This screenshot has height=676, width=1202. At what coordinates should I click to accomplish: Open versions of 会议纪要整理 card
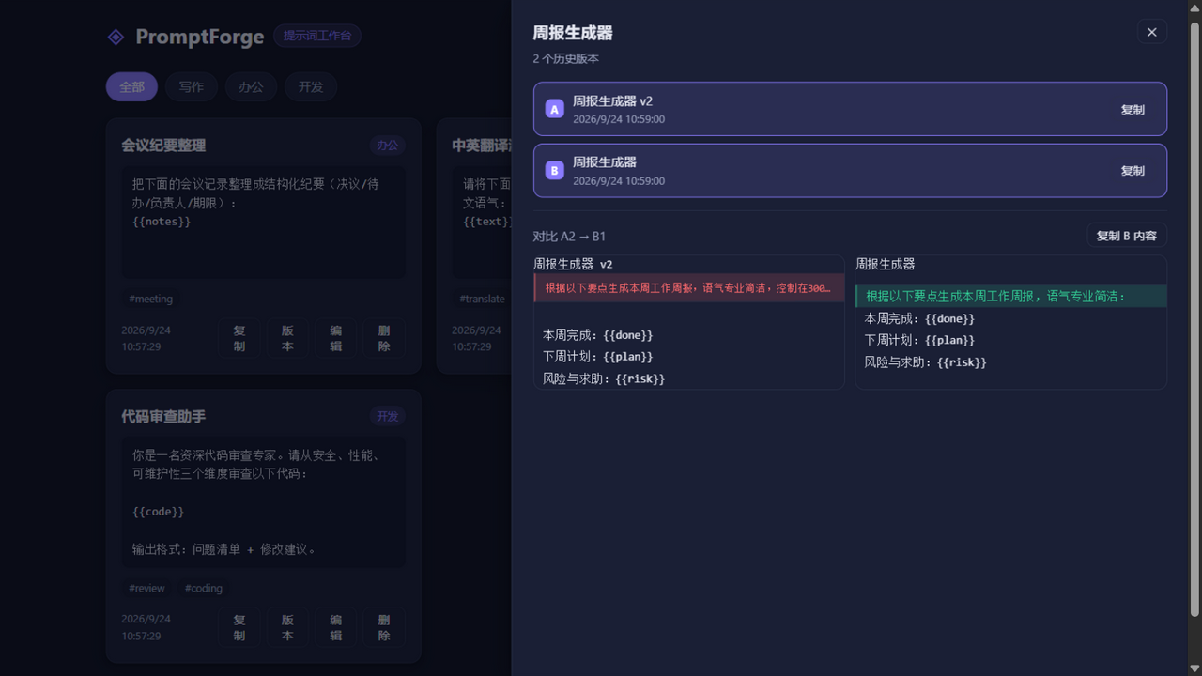point(287,338)
